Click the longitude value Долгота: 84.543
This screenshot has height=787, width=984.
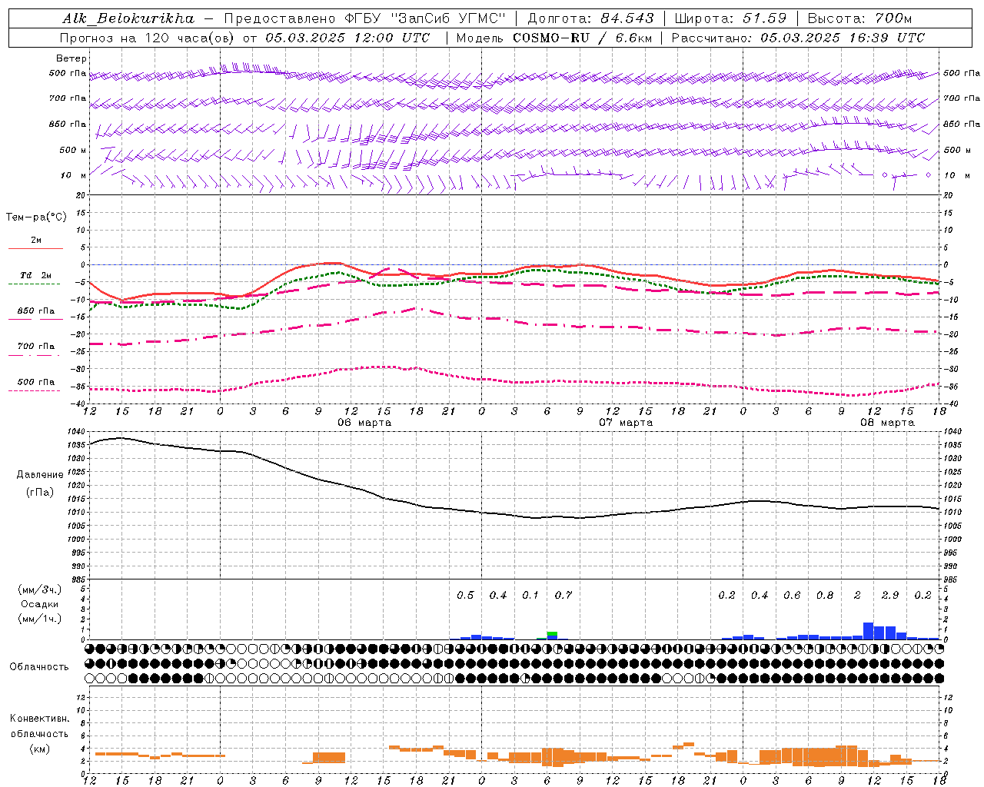pos(591,18)
